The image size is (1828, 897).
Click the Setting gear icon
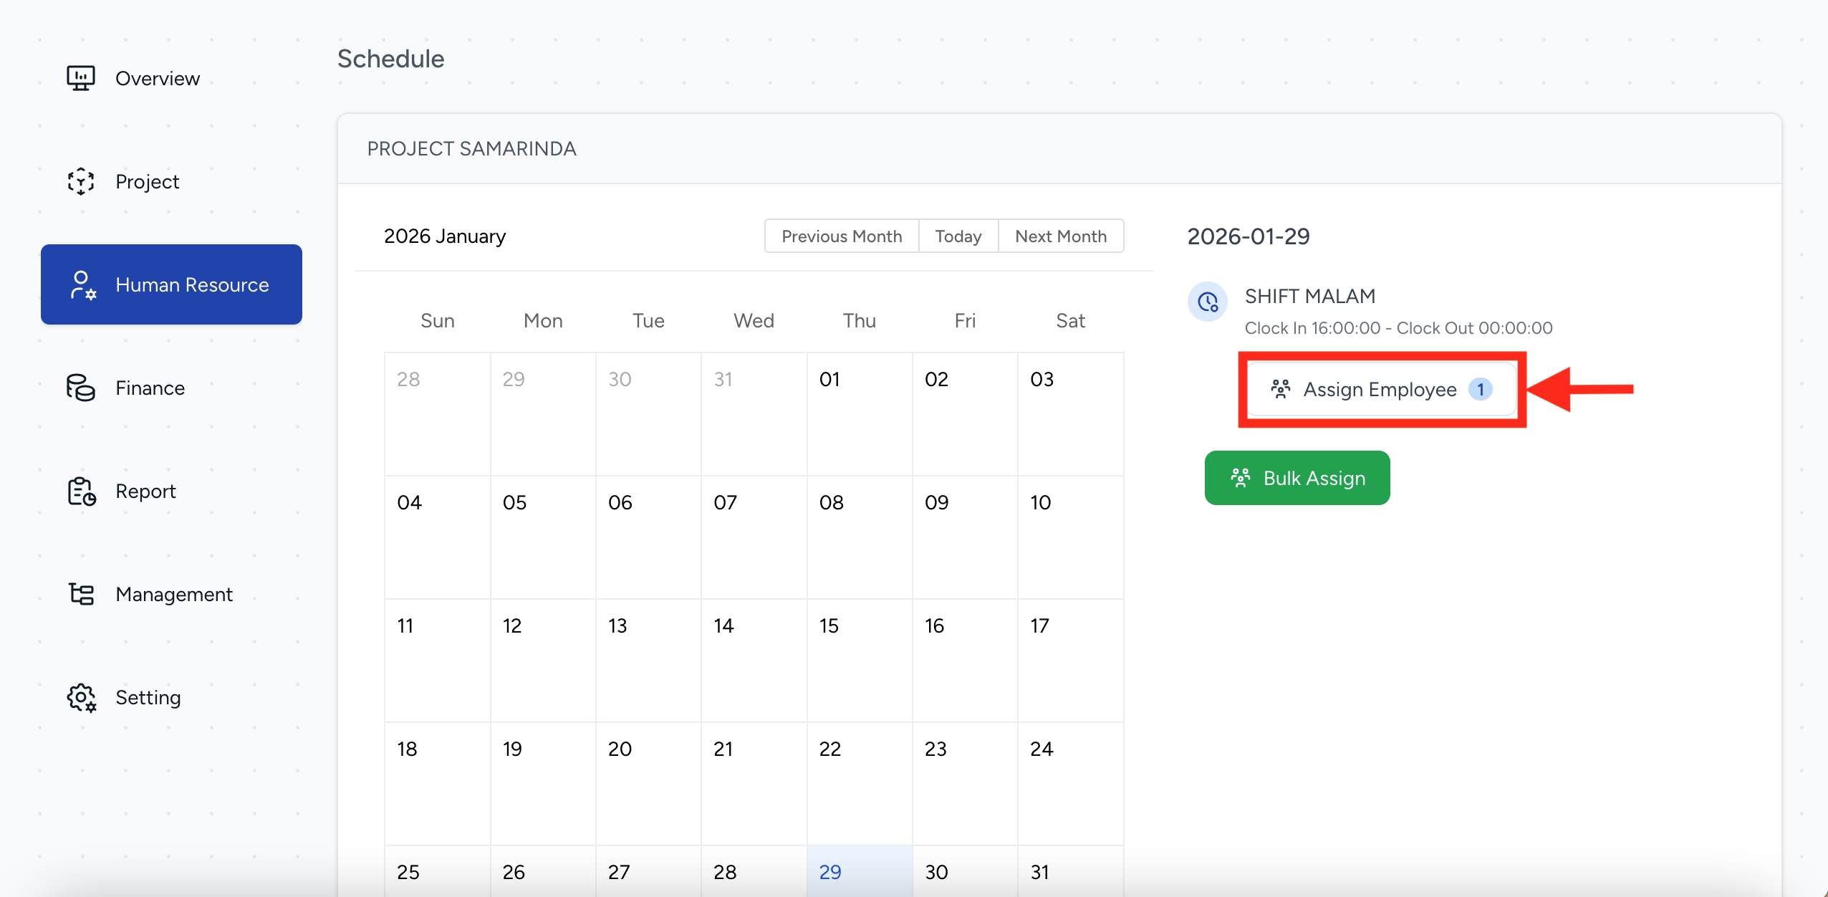[81, 697]
